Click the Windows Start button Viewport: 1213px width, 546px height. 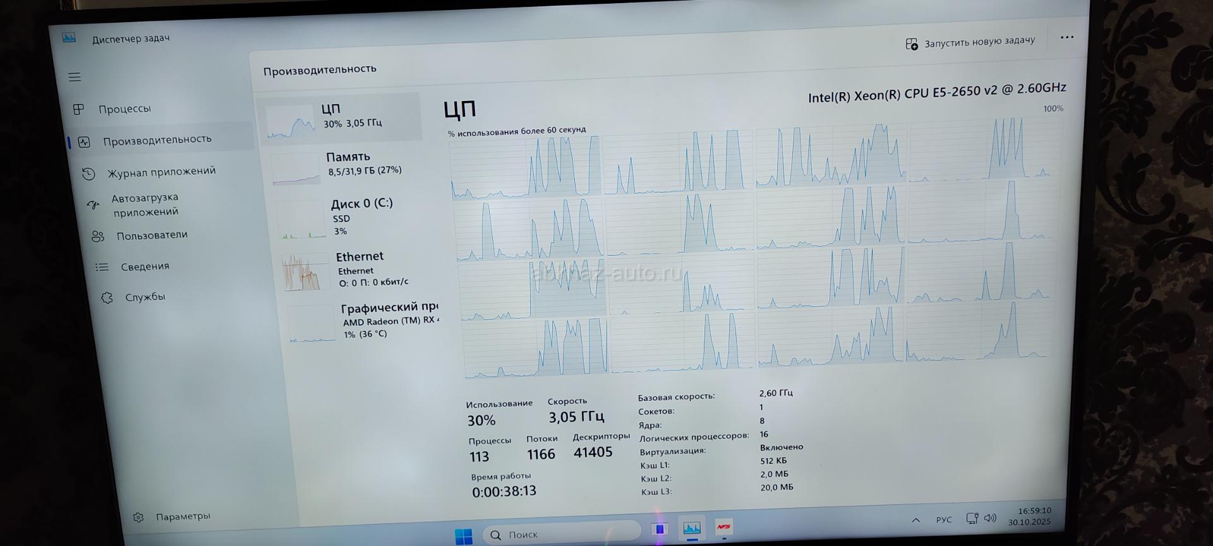tap(464, 536)
